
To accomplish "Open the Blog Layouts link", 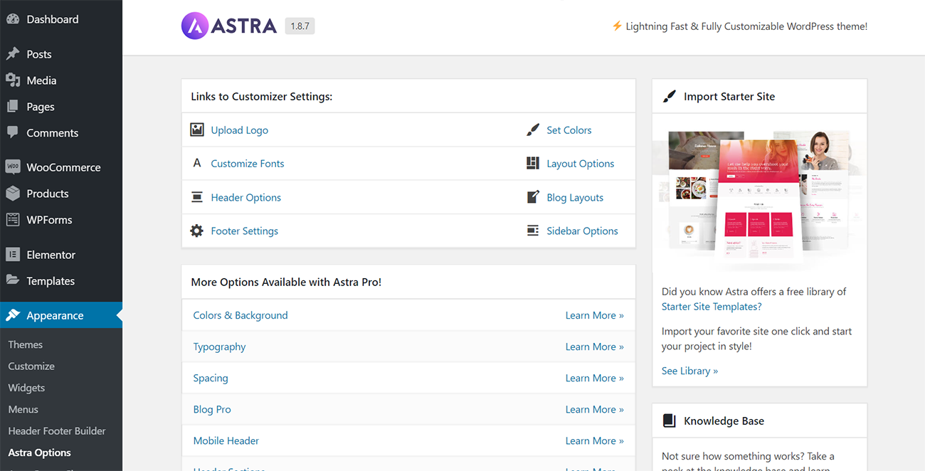I will tap(575, 197).
